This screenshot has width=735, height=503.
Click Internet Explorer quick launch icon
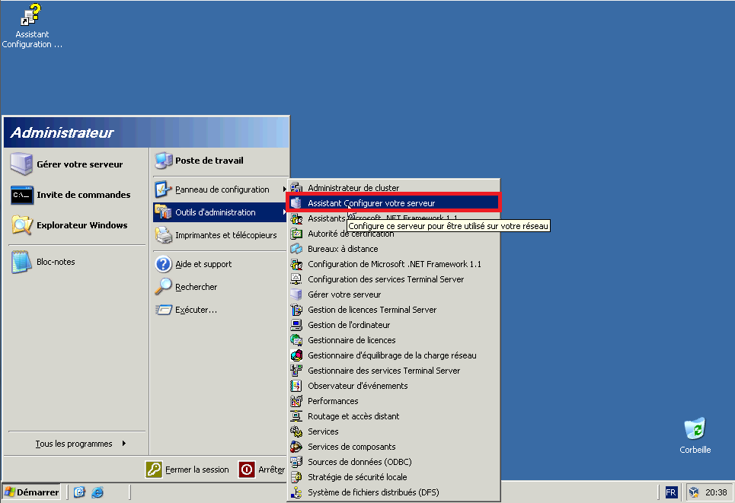pyautogui.click(x=97, y=492)
